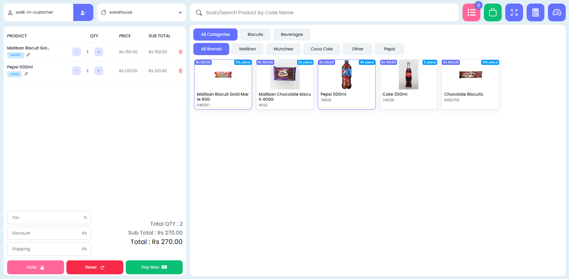Add Pepsi 500ml product card
The height and width of the screenshot is (279, 569).
pyautogui.click(x=347, y=84)
